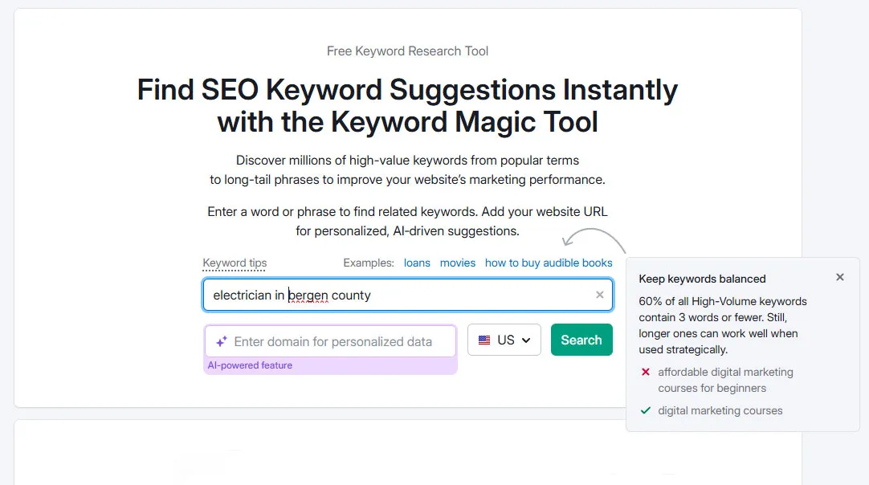Pick 'how to buy audible books' example
This screenshot has height=485, width=869.
click(x=549, y=263)
